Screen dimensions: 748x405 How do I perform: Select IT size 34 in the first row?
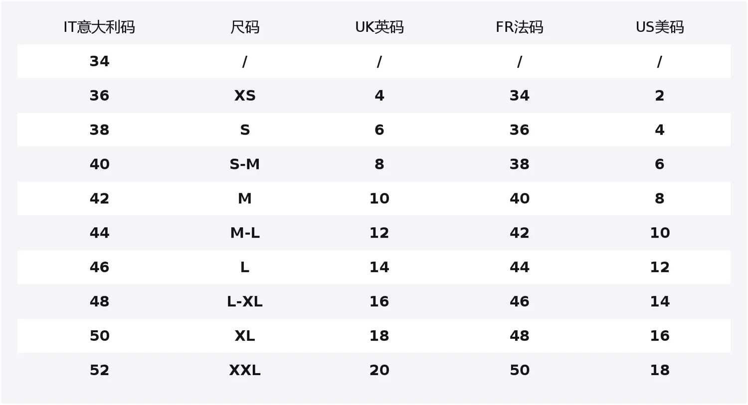point(99,61)
